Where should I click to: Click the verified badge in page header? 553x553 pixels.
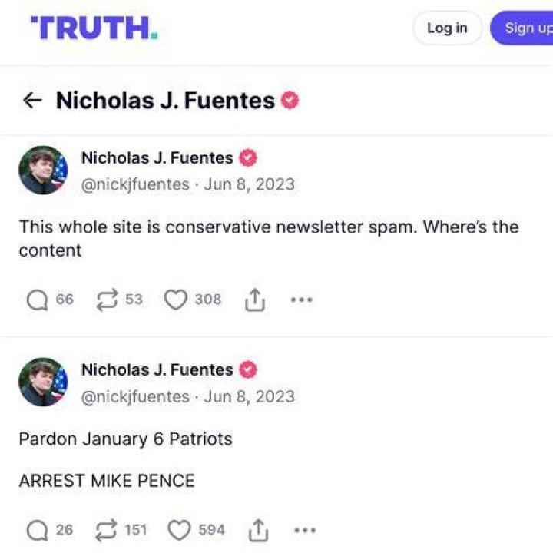[290, 100]
